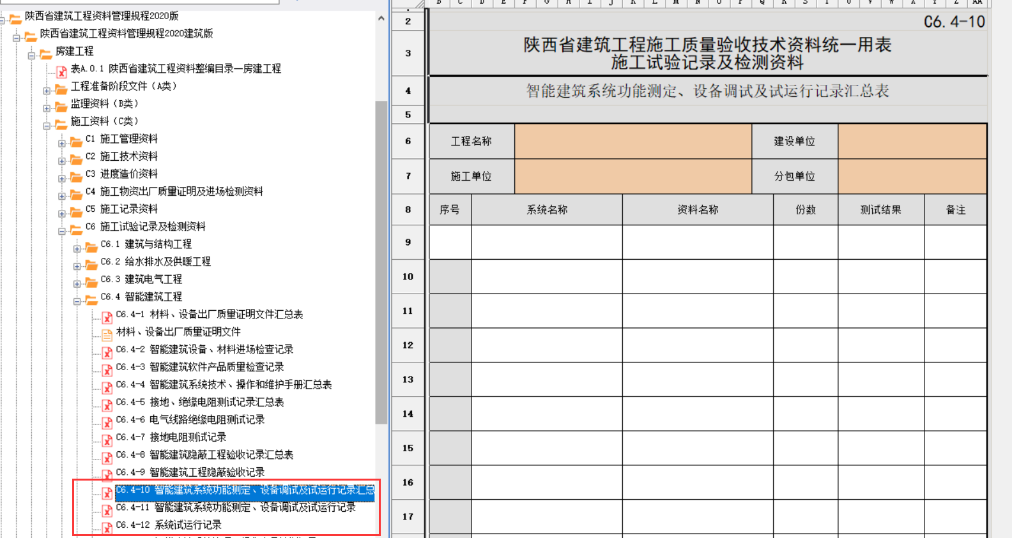Expand C6.2 给水排水及供暖工程 node
The height and width of the screenshot is (538, 1012).
tap(77, 266)
